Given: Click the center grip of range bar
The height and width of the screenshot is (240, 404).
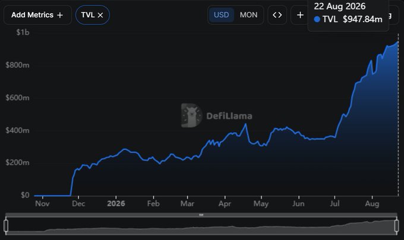Looking at the screenshot, I should (201, 215).
